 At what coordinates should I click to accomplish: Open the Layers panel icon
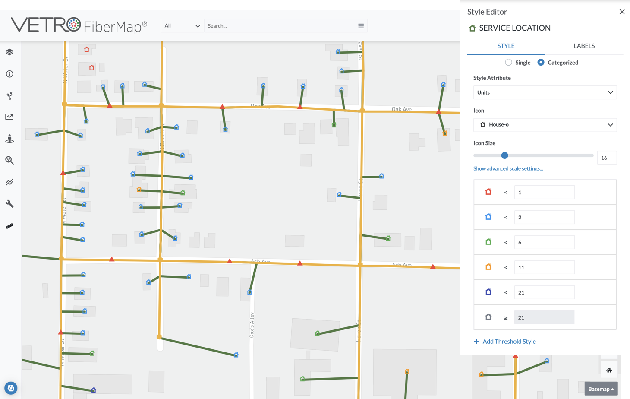[9, 52]
